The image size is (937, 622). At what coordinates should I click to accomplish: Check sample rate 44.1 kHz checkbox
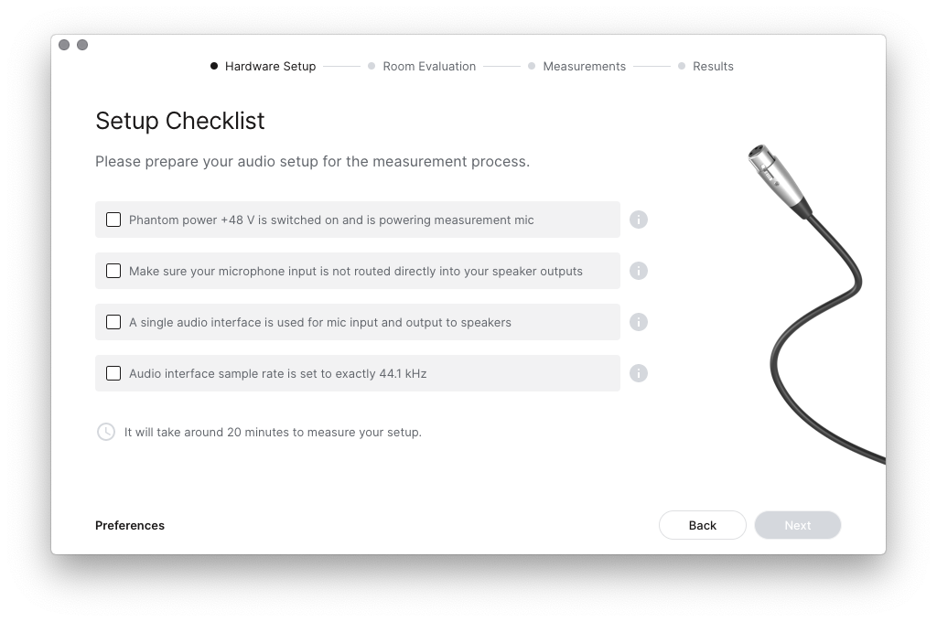(113, 373)
